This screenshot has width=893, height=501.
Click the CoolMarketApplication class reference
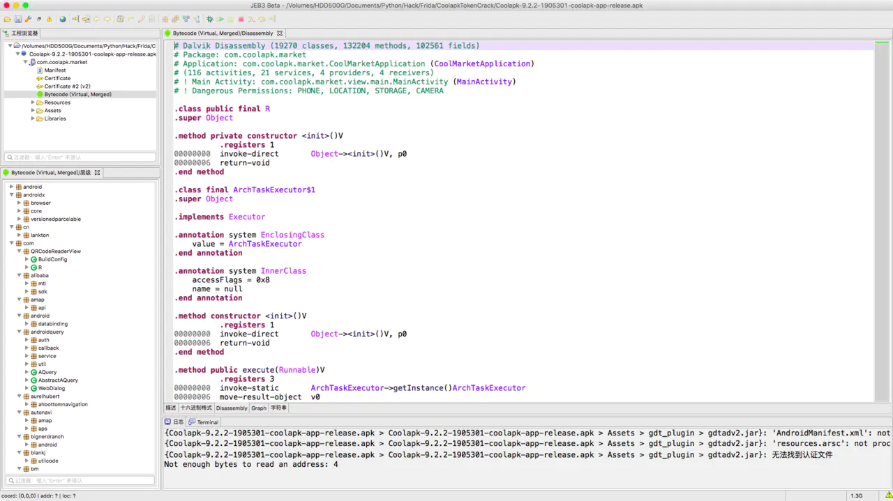482,63
